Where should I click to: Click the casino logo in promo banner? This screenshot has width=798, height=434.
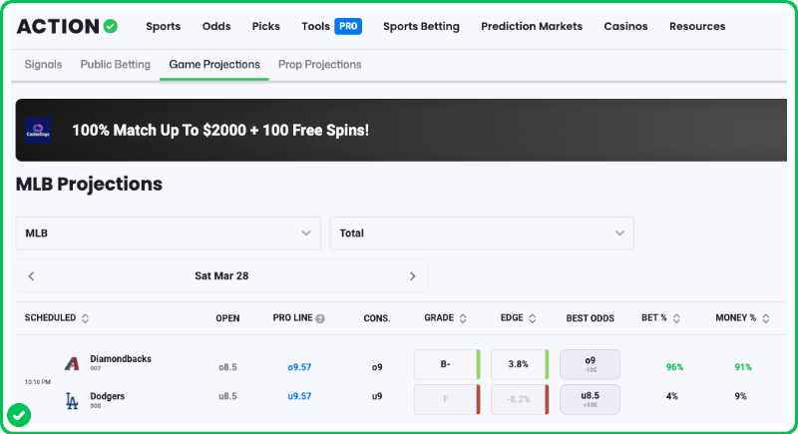pos(39,130)
